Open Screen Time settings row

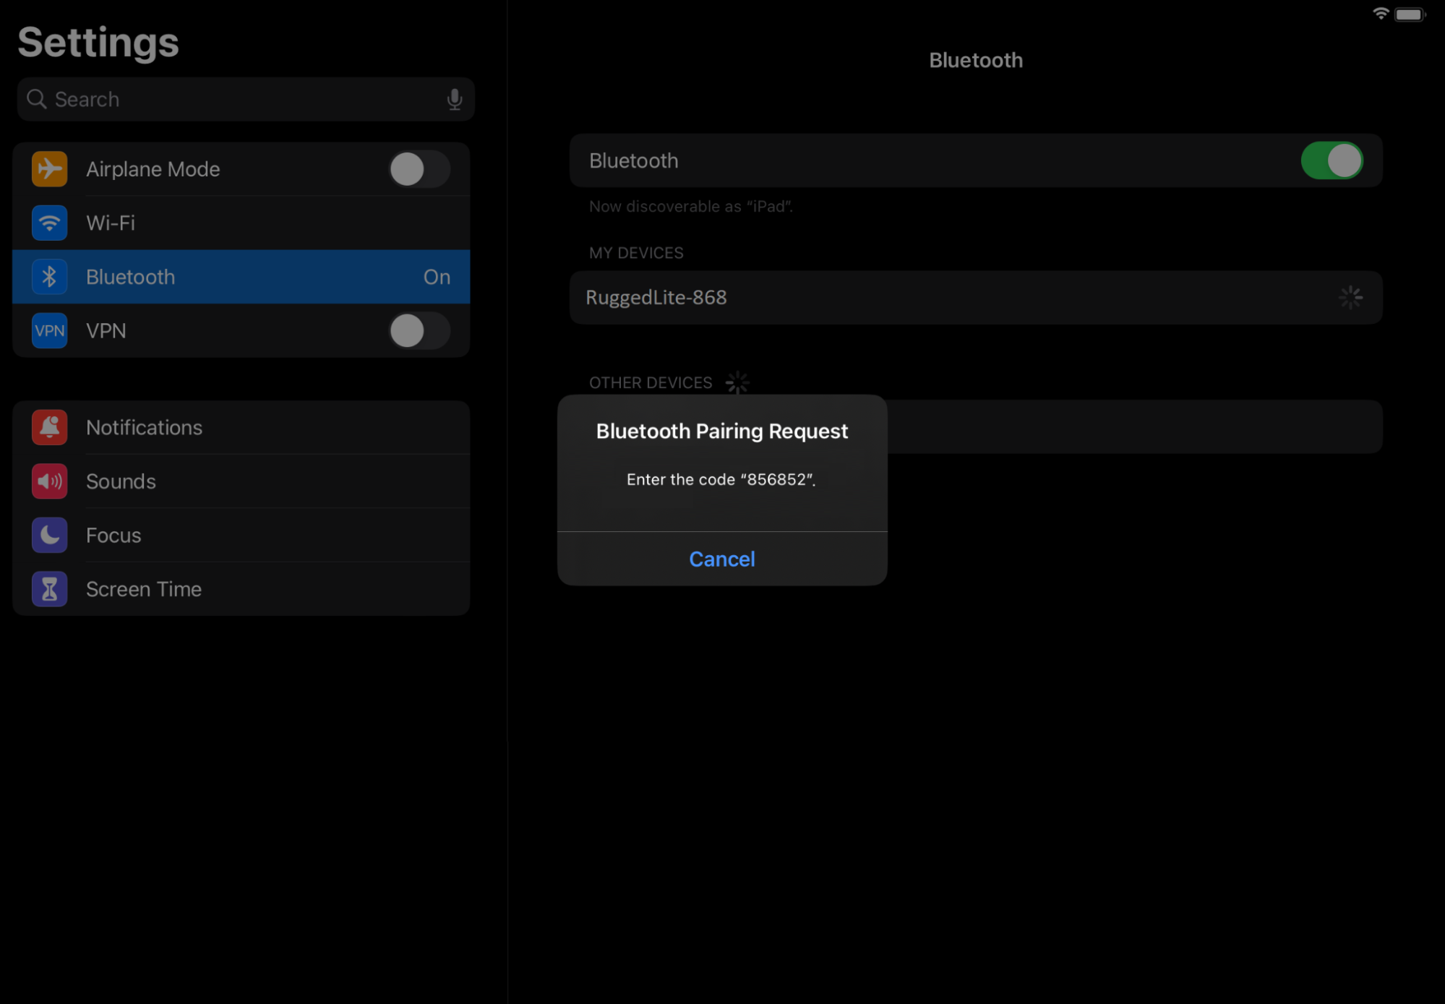[x=275, y=589]
